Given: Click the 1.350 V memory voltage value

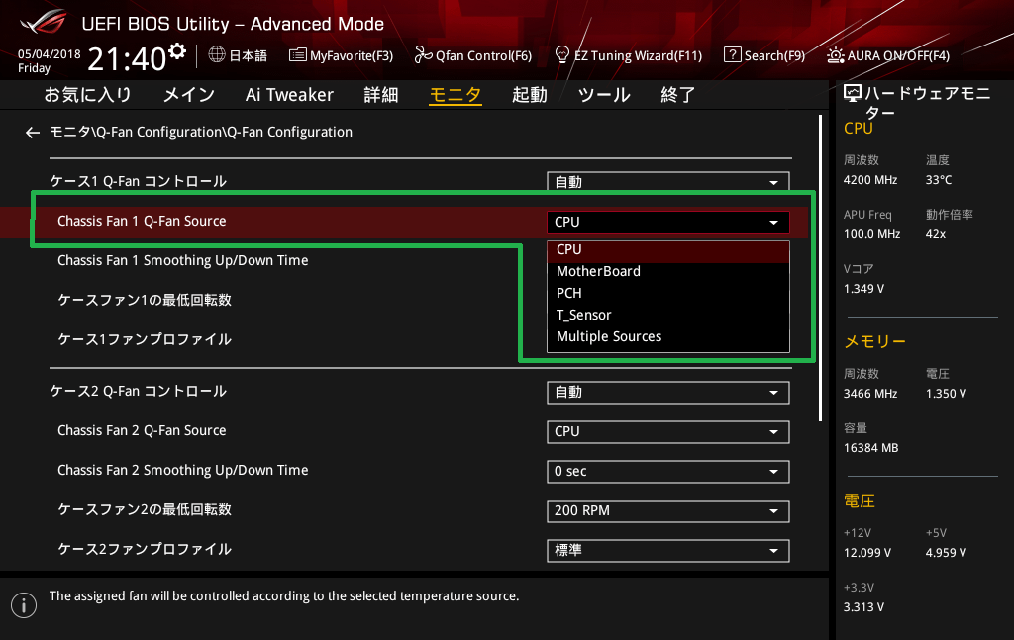Looking at the screenshot, I should point(946,394).
